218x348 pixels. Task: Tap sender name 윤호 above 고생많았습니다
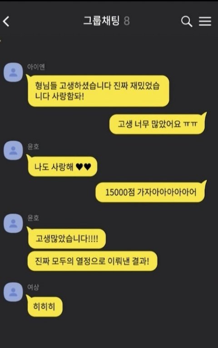click(33, 218)
